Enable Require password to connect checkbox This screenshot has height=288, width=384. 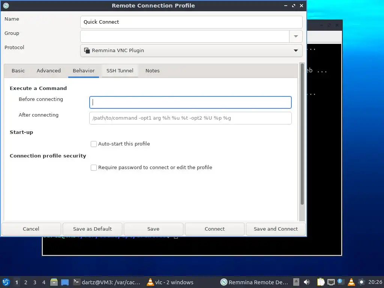(93, 168)
